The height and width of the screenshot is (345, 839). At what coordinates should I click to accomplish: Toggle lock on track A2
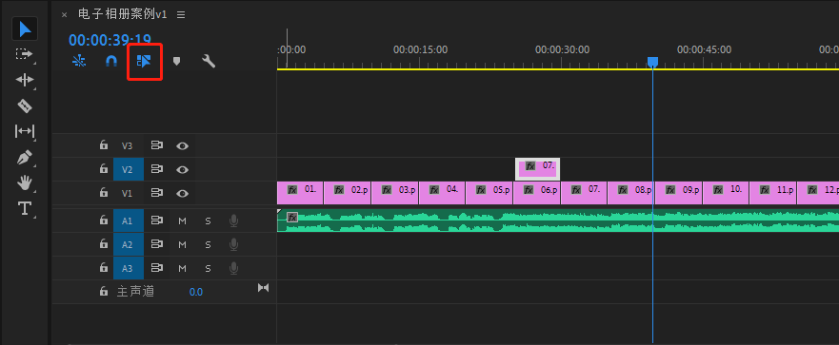tap(103, 243)
